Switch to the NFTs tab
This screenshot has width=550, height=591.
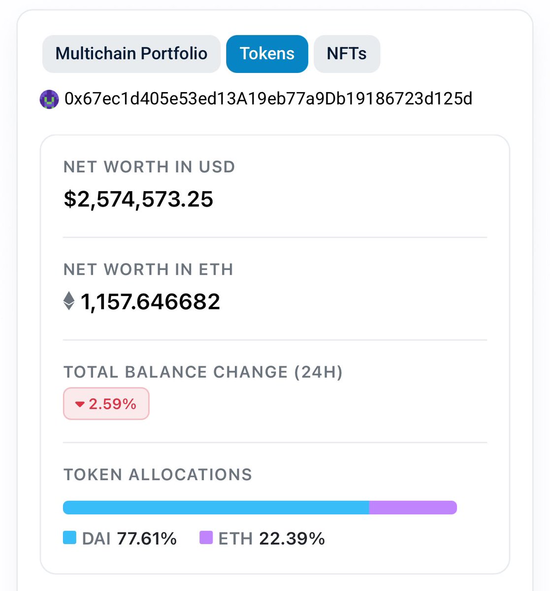point(347,54)
